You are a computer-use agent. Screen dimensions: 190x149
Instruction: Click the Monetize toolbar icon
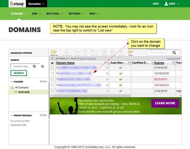[x=122, y=53]
